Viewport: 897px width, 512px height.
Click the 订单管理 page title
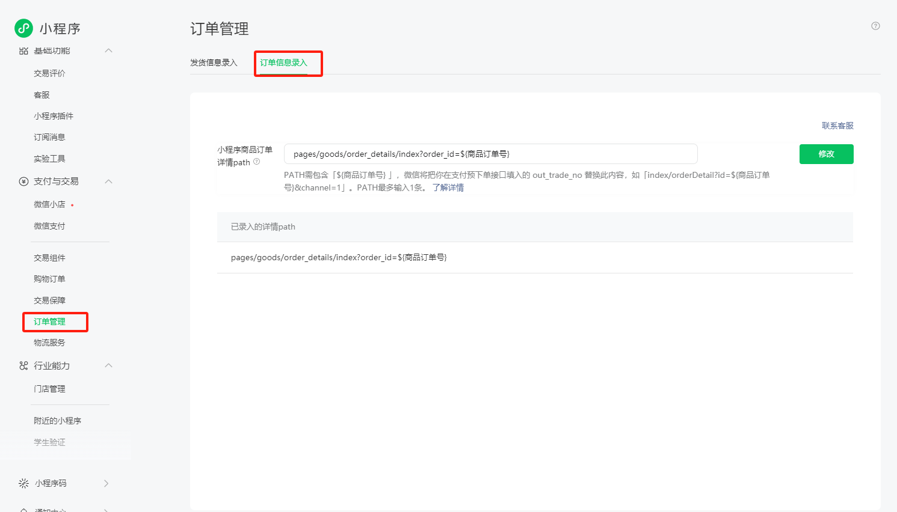[220, 29]
